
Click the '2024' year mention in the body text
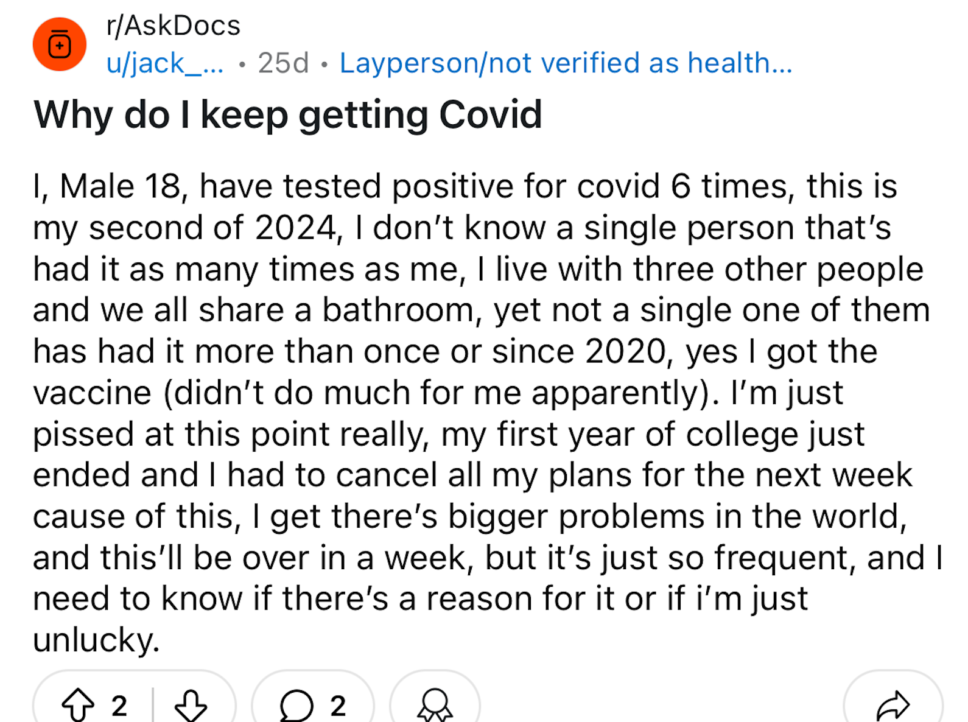(296, 228)
